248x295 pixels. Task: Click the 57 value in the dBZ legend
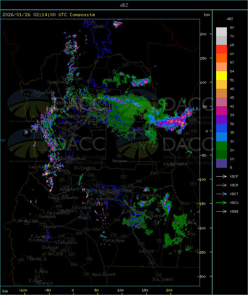point(232,62)
